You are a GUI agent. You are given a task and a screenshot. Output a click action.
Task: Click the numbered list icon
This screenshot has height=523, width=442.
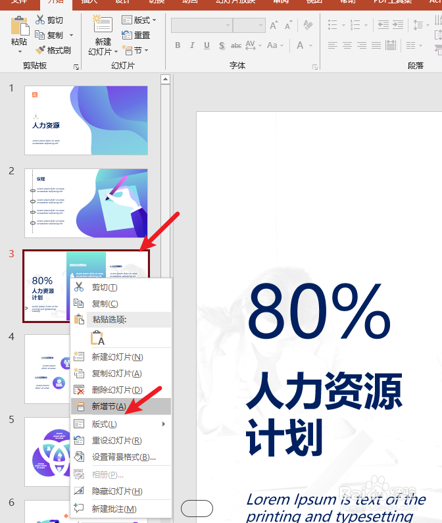coord(355,25)
